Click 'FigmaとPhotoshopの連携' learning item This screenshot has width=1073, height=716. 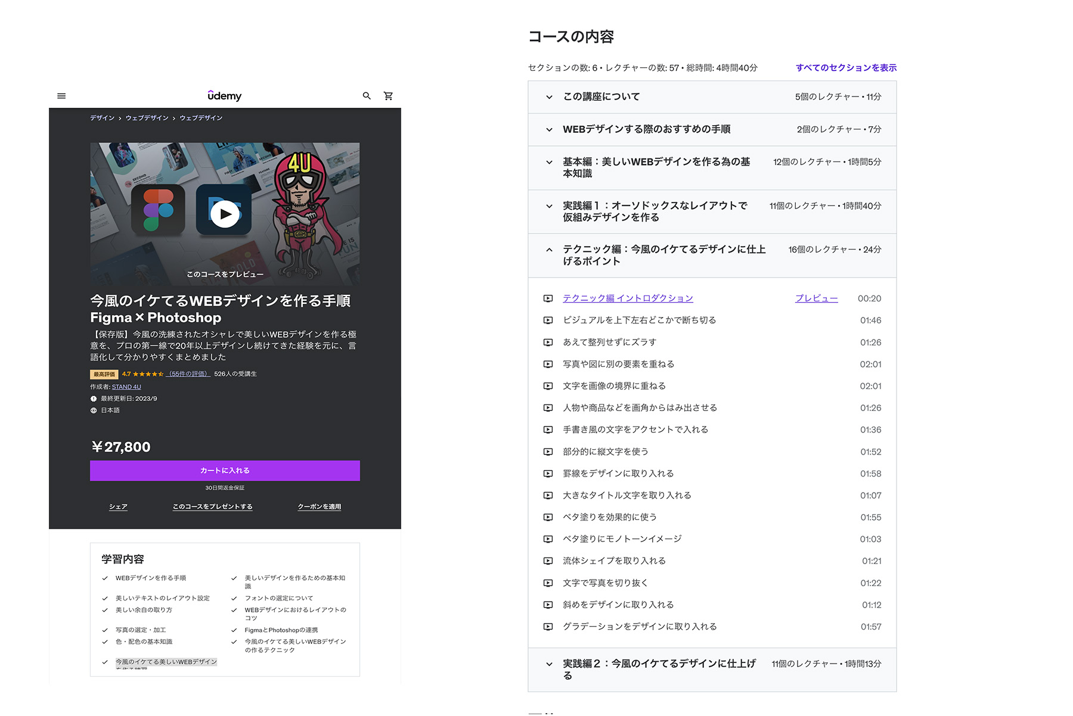click(x=281, y=630)
